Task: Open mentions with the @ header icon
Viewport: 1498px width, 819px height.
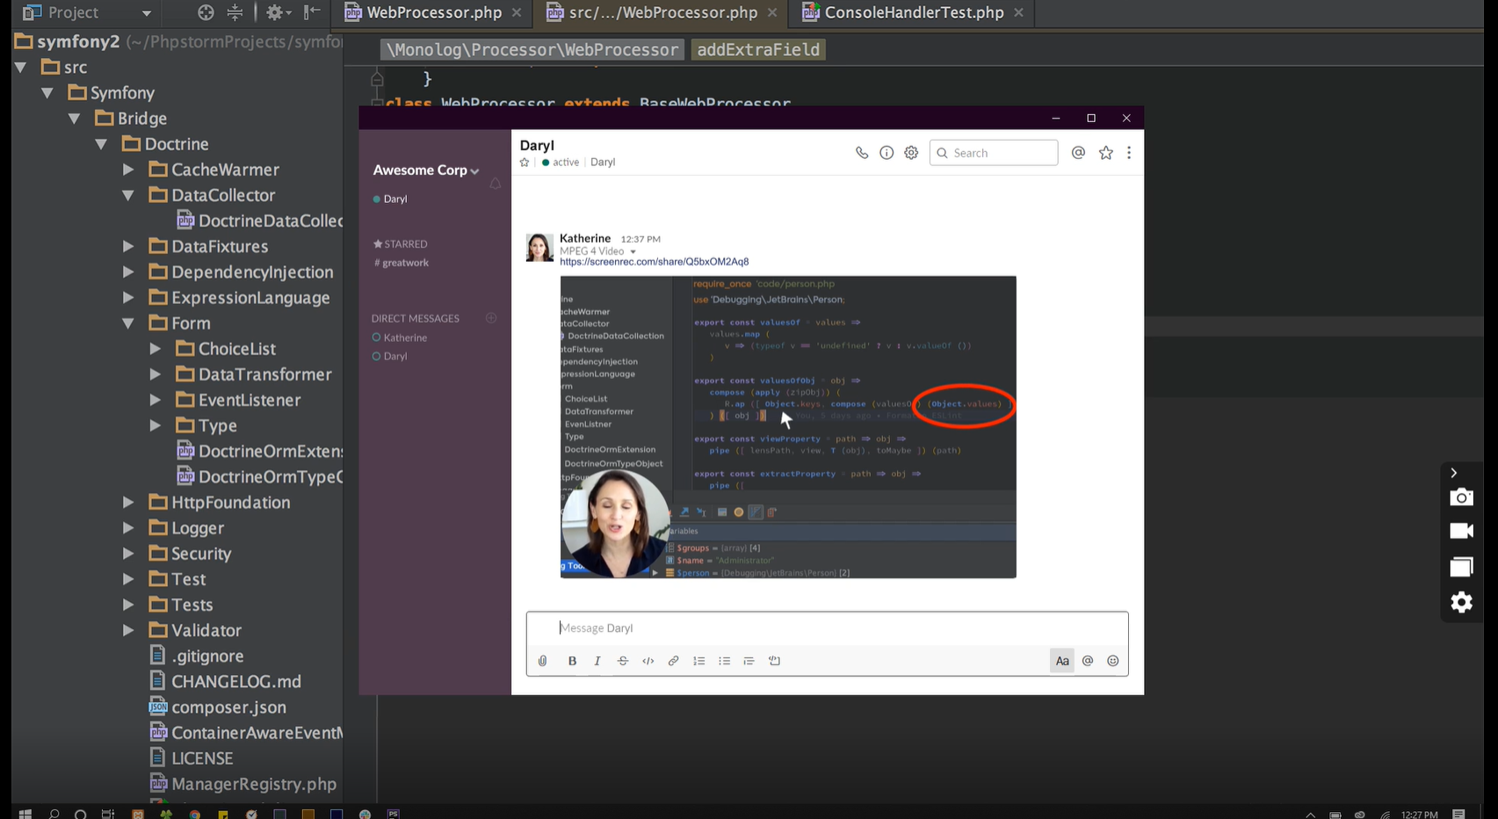Action: pos(1078,153)
